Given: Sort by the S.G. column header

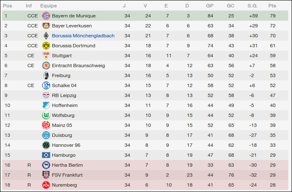Looking at the screenshot, I should 252,6.
